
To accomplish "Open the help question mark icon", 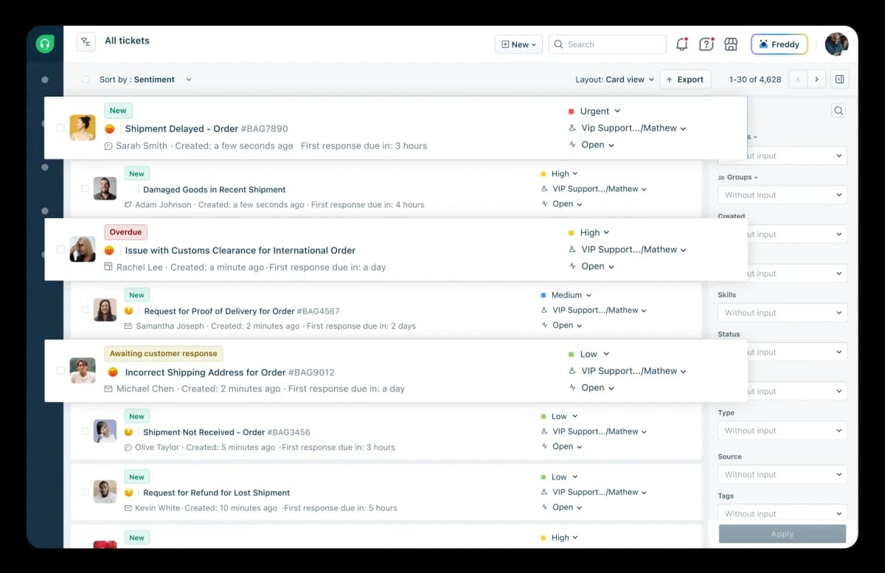I will tap(707, 44).
